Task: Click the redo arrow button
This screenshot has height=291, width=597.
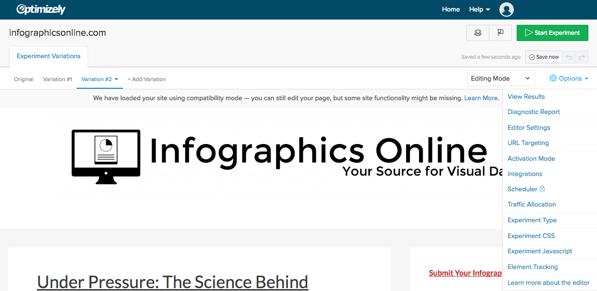Action: [582, 57]
